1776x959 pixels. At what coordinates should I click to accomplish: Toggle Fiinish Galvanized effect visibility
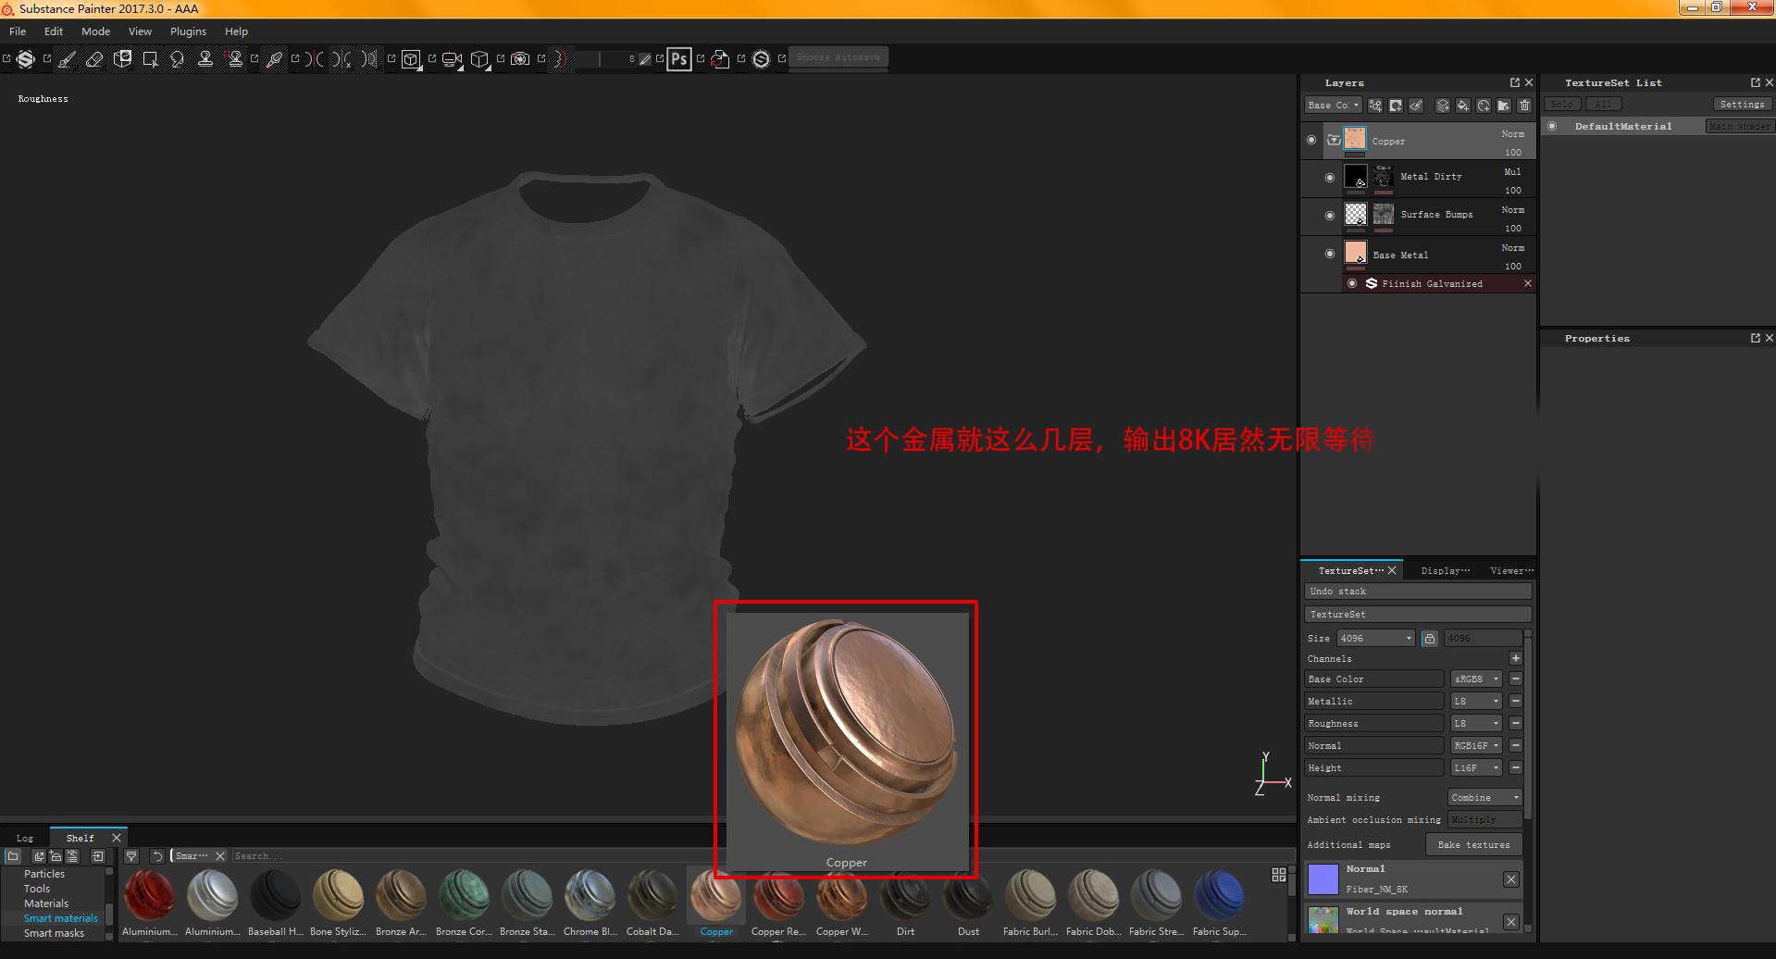click(1352, 283)
